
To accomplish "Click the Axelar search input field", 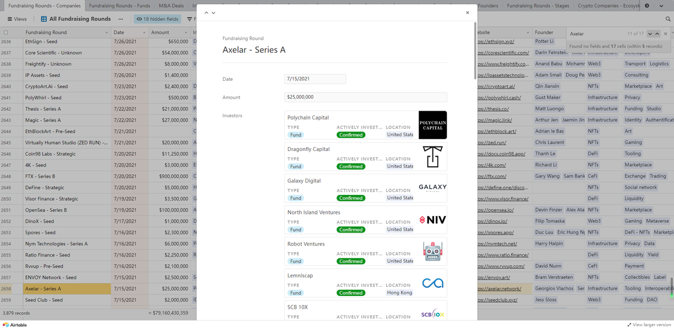I will (595, 34).
